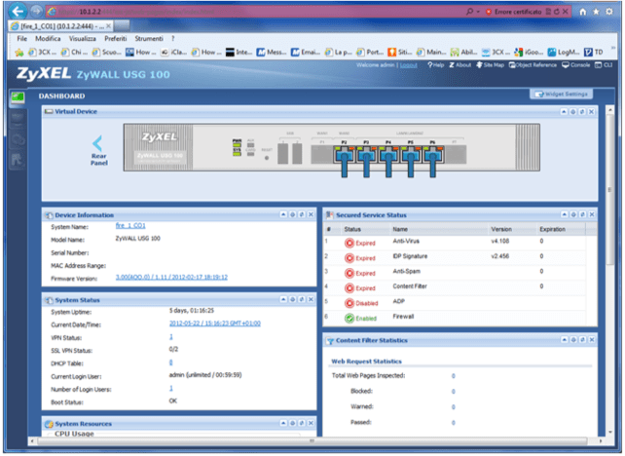Click the Logout link
This screenshot has height=456, width=625.
pos(409,65)
